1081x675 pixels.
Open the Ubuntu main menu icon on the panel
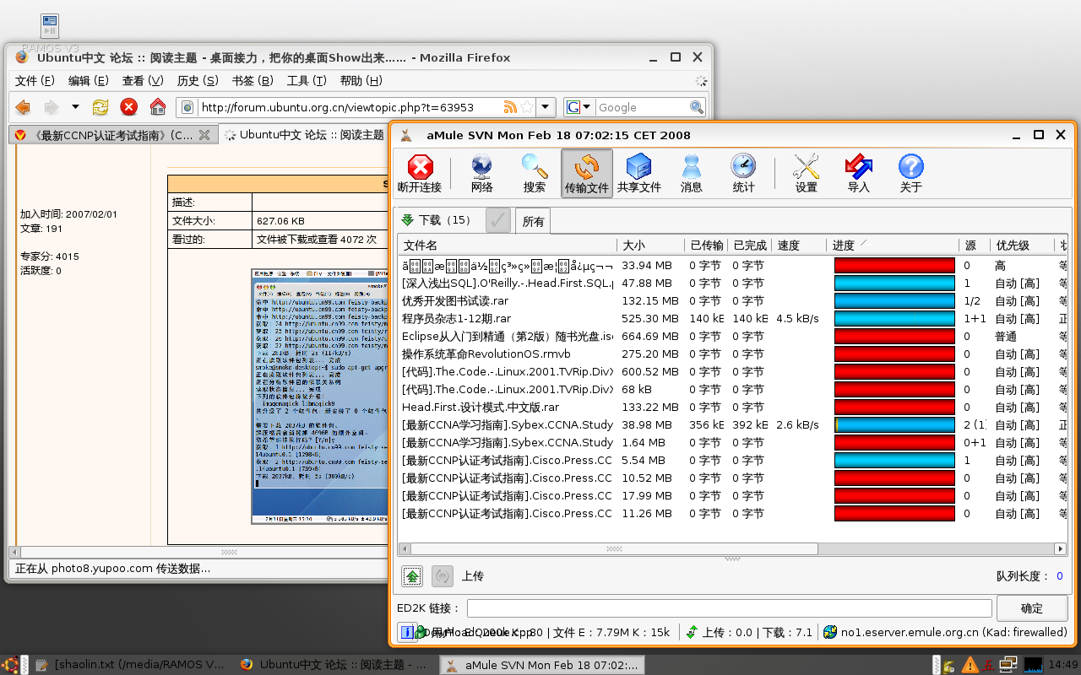[11, 665]
